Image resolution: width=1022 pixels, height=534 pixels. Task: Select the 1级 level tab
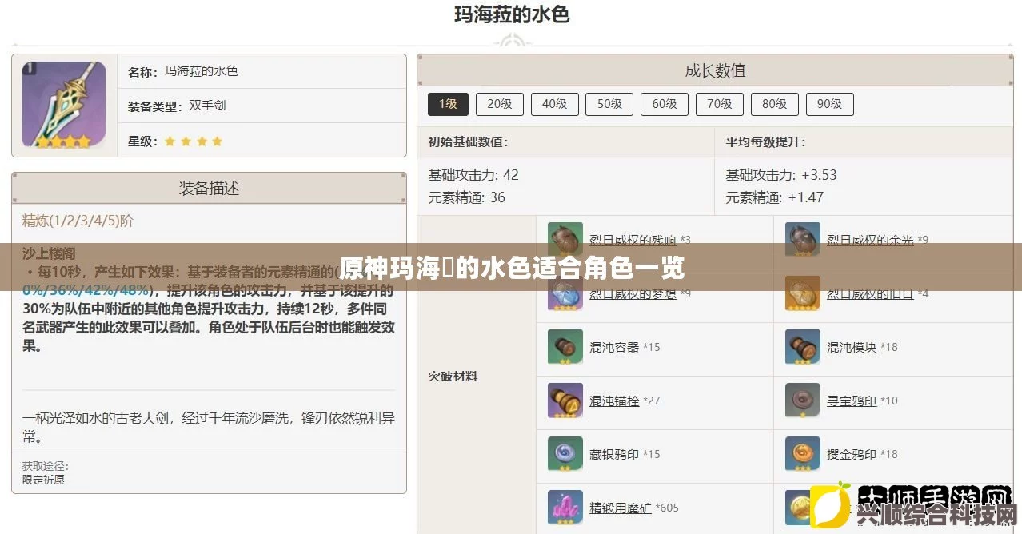[x=448, y=104]
